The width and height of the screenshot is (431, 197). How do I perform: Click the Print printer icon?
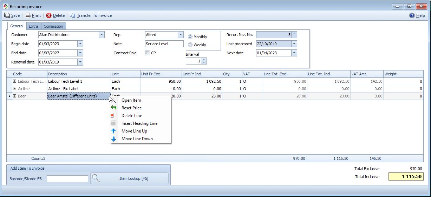click(x=28, y=15)
